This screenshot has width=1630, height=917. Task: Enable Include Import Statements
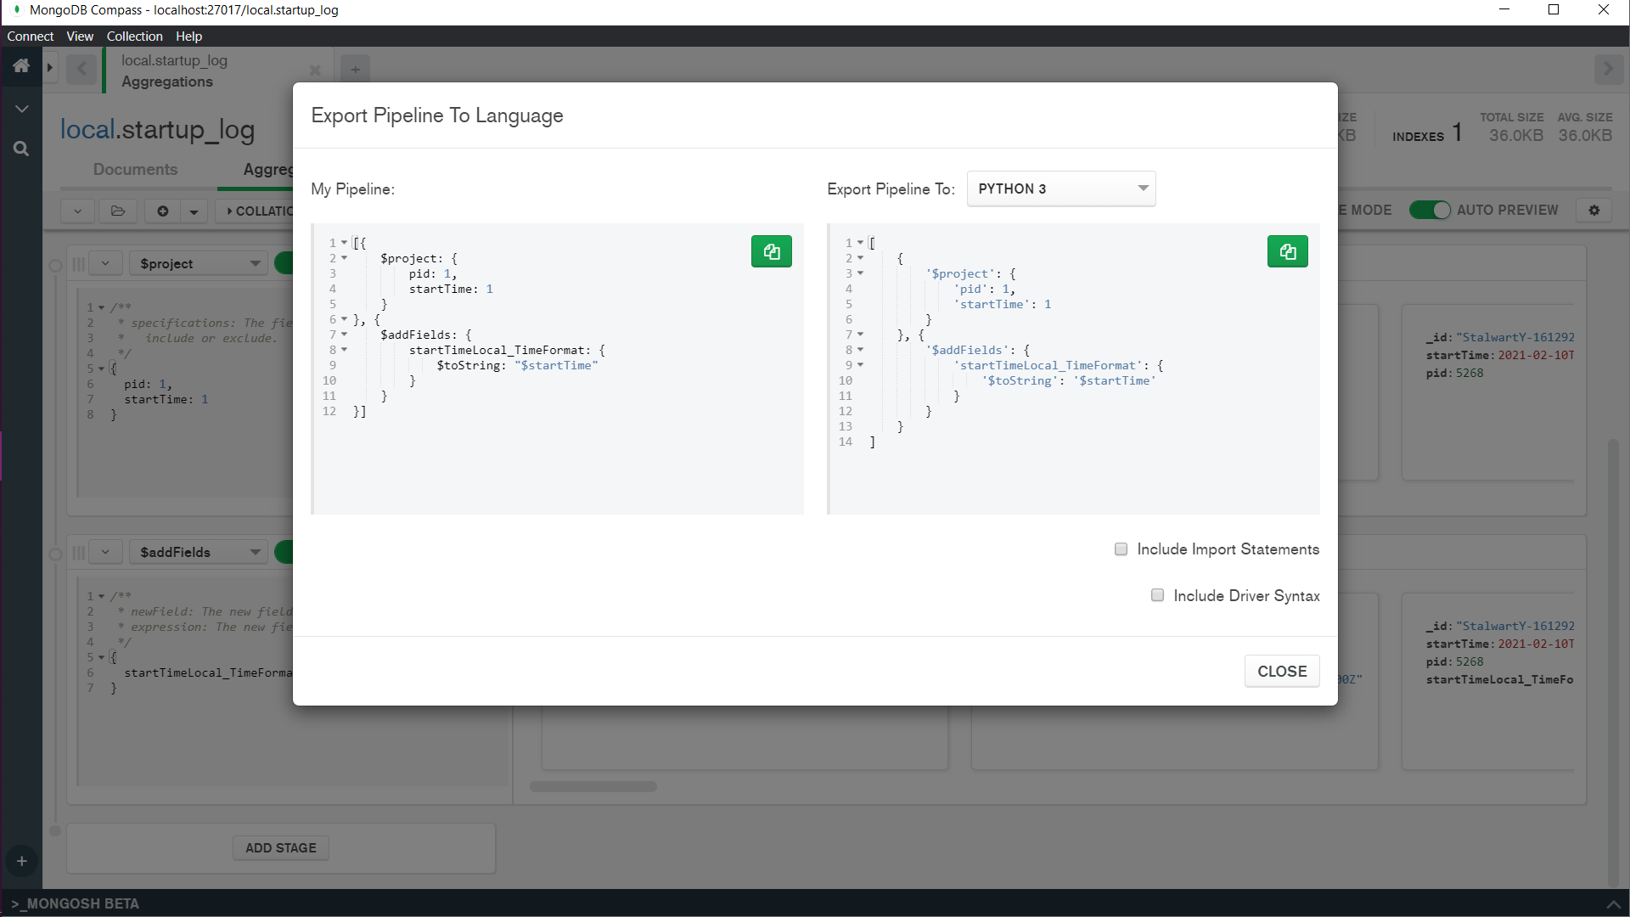click(x=1121, y=549)
